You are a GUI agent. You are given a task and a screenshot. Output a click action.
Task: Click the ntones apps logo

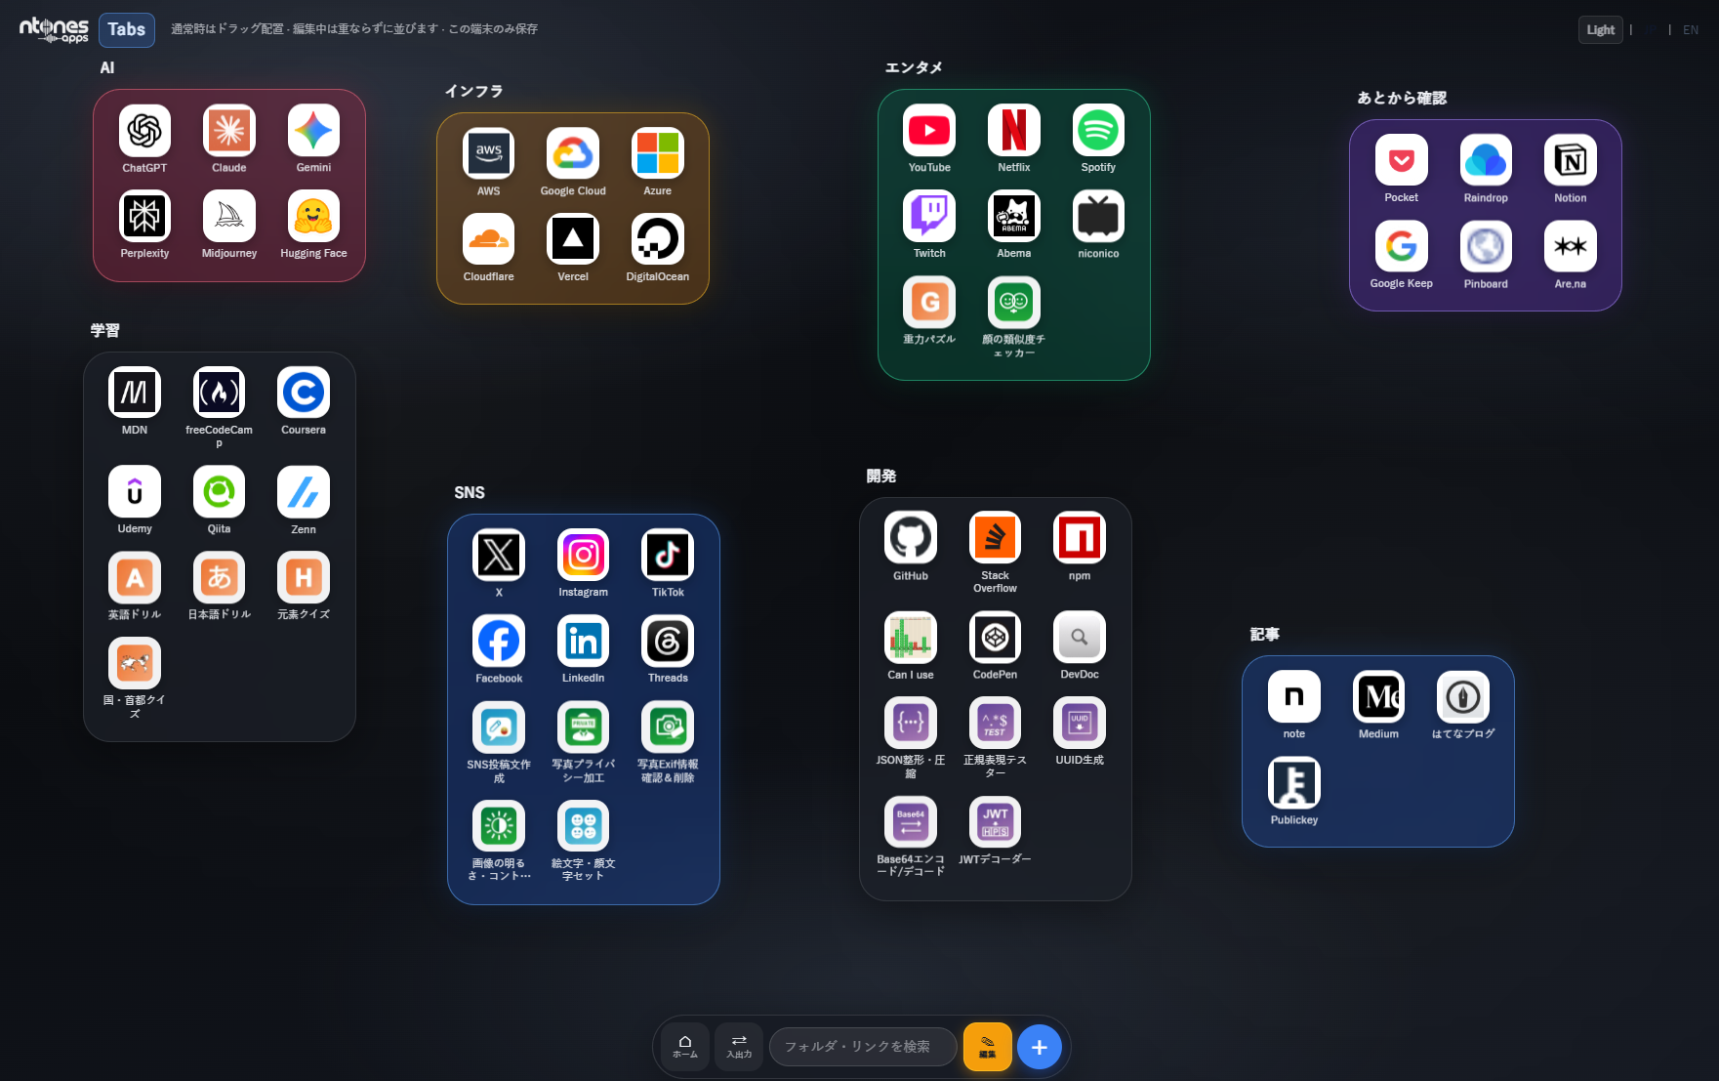pyautogui.click(x=54, y=29)
